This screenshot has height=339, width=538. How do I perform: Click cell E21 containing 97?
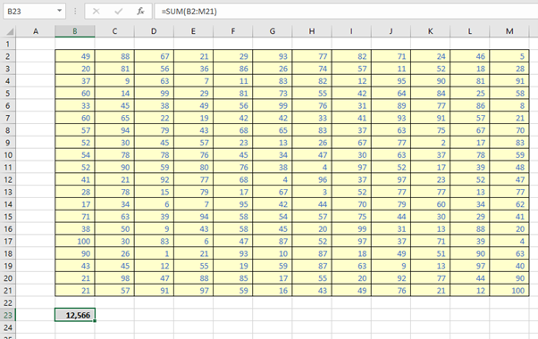pyautogui.click(x=194, y=290)
